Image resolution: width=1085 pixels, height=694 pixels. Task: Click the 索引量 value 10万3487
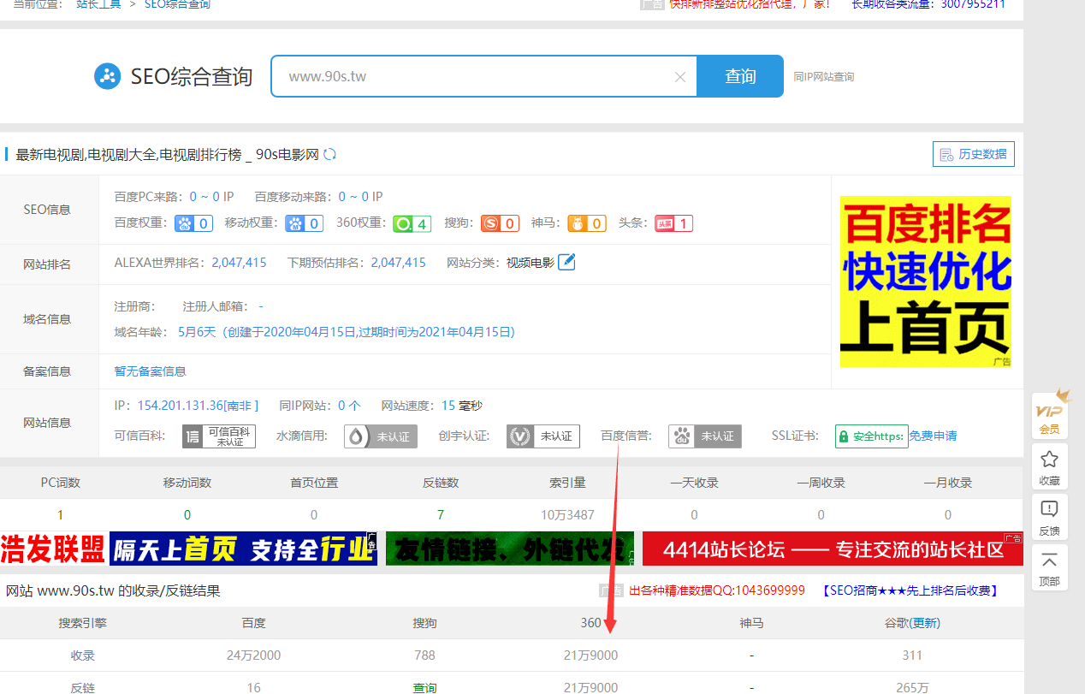coord(567,515)
